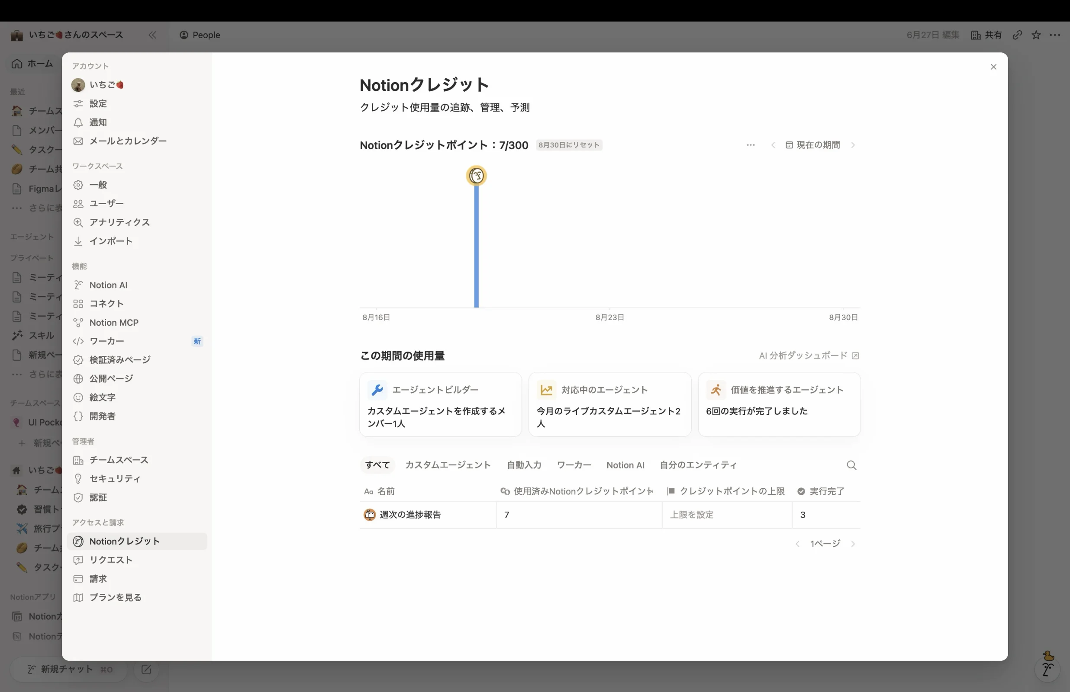This screenshot has width=1070, height=692.
Task: Switch to the ワーカー tab in the usage table
Action: pos(574,465)
